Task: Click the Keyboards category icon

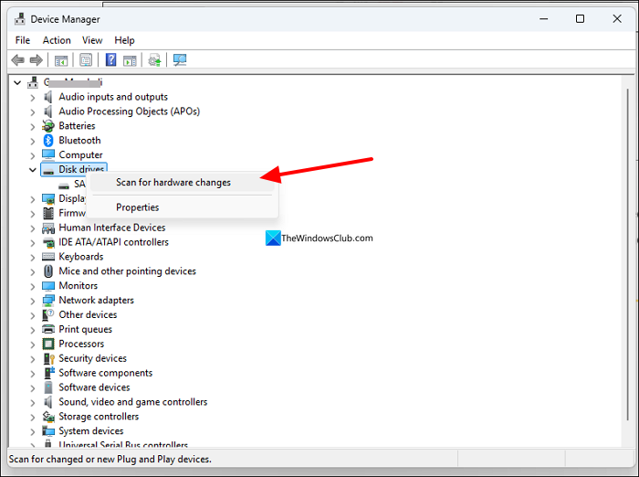Action: click(48, 257)
